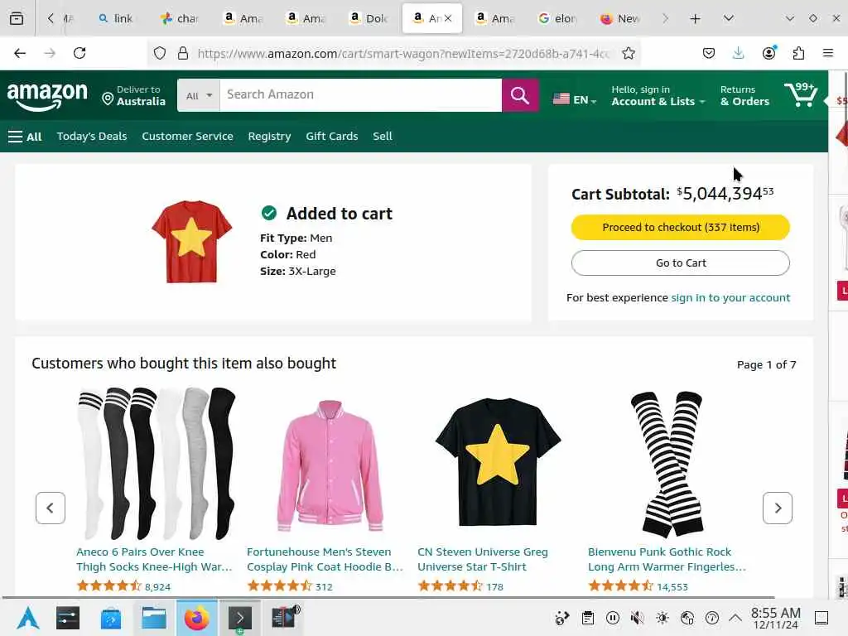Click in the Search Amazon field

tap(361, 95)
